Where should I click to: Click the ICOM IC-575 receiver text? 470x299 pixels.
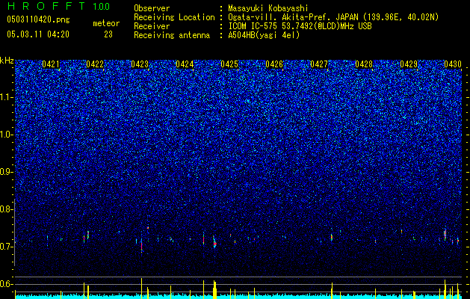300,26
